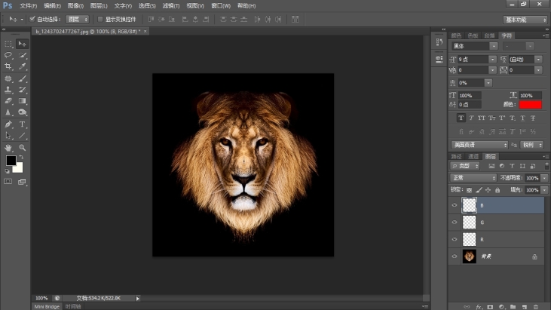Screen dimensions: 551x310
Task: Click the fx layer style icon
Action: tap(479, 306)
